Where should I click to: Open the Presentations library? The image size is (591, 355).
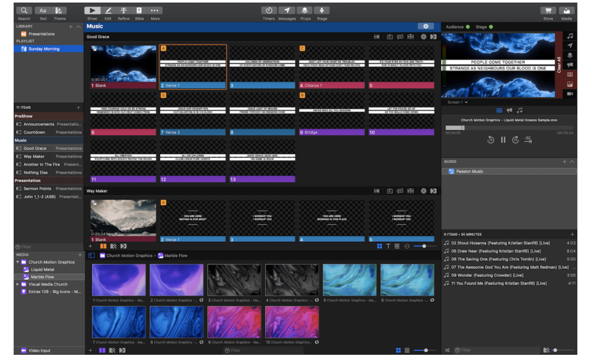coord(48,34)
